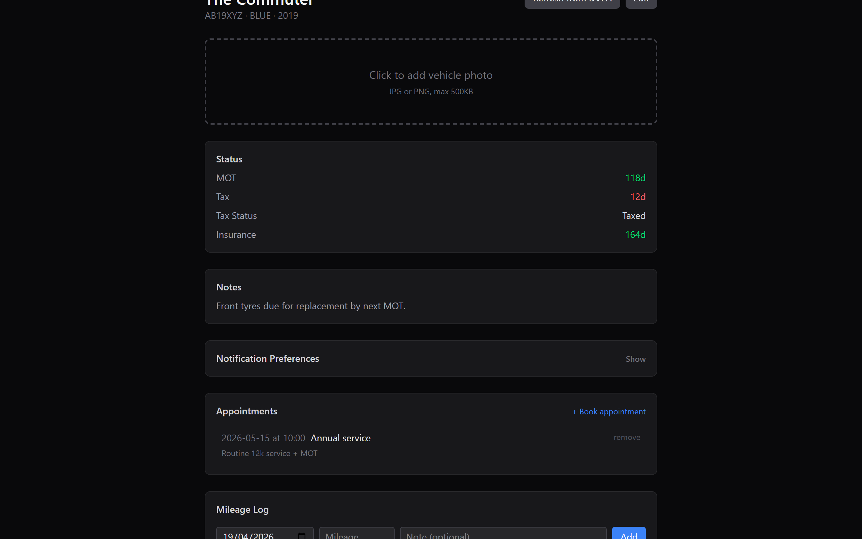
Task: Click the Edit button
Action: (x=641, y=2)
